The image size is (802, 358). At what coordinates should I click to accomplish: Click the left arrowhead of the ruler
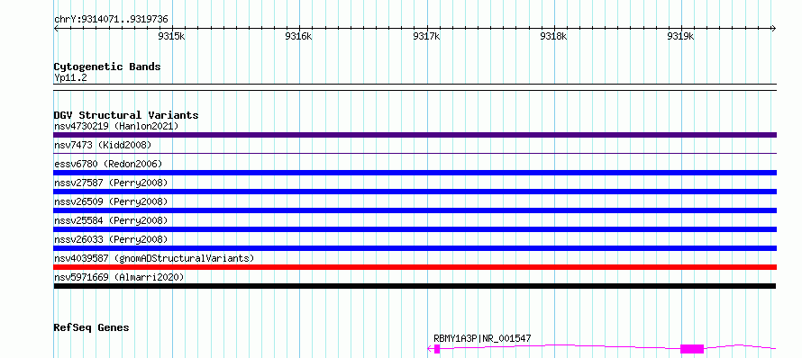pyautogui.click(x=56, y=29)
